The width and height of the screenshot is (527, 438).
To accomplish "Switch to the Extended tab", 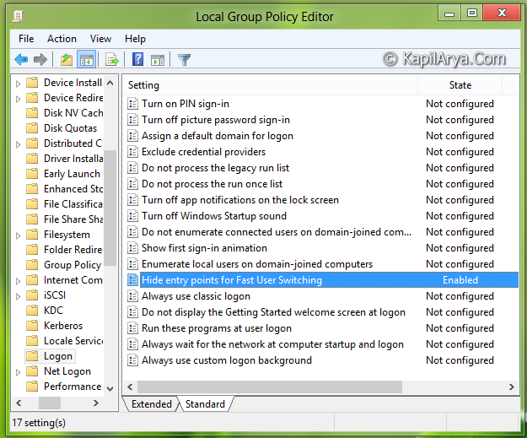I will point(152,404).
